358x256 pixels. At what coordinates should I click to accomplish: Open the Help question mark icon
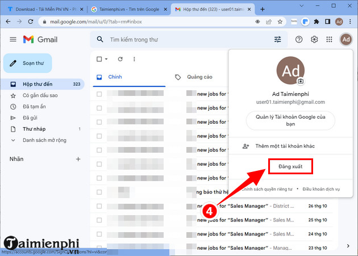point(299,40)
